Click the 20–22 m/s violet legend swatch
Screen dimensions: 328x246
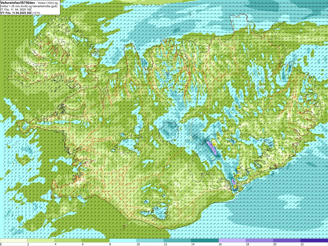pos(287,241)
